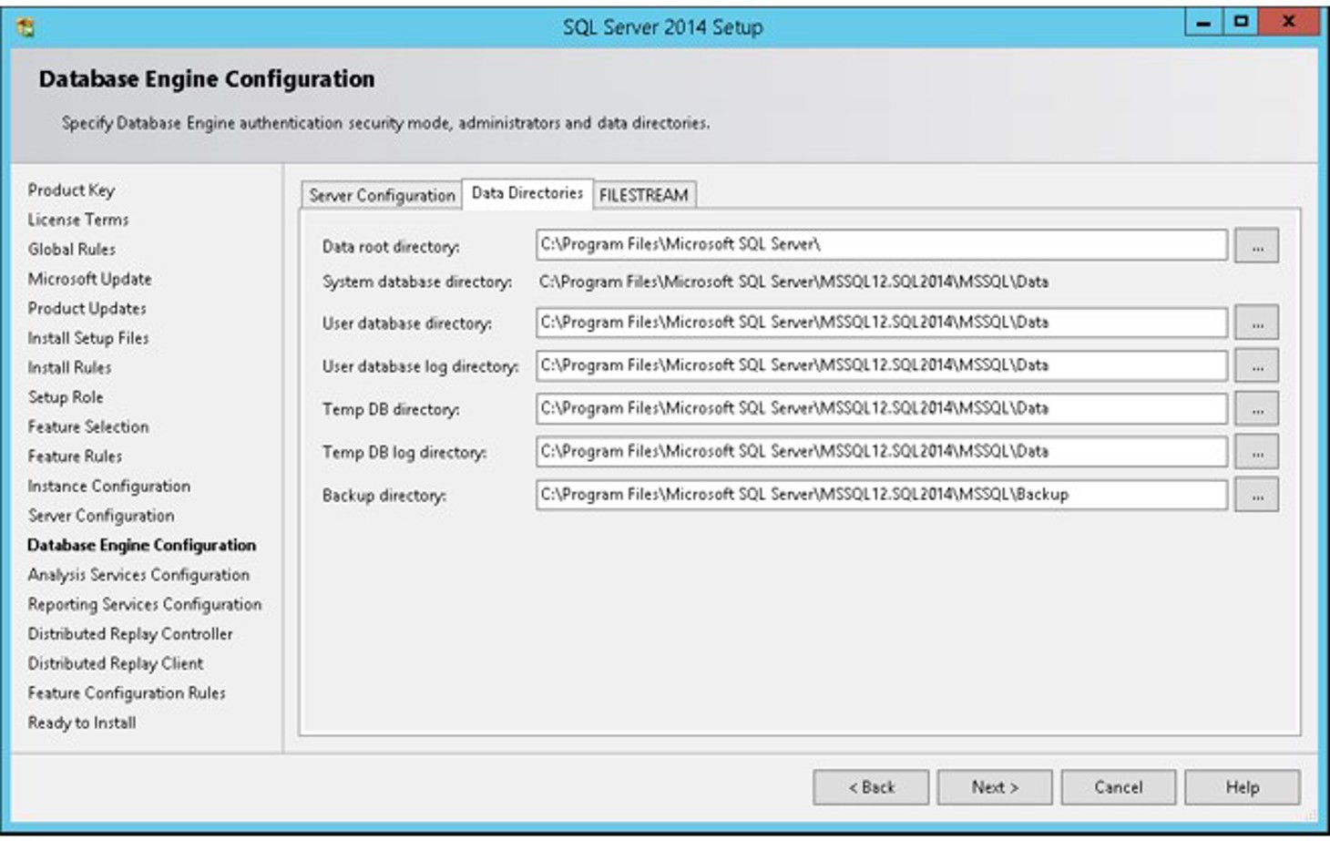Browse for the User database log directory
Screen dimensions: 1330x841
pos(1257,364)
